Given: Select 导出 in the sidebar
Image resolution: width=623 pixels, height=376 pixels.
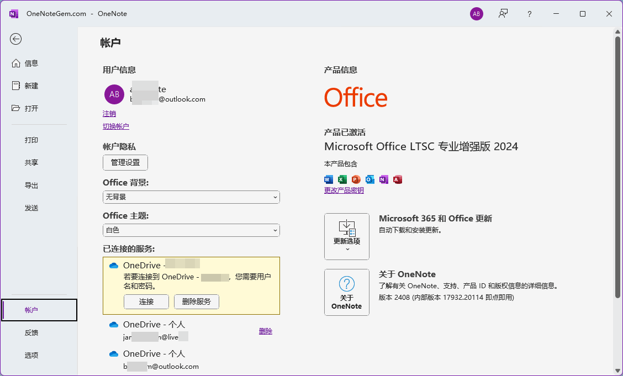Looking at the screenshot, I should pos(39,185).
